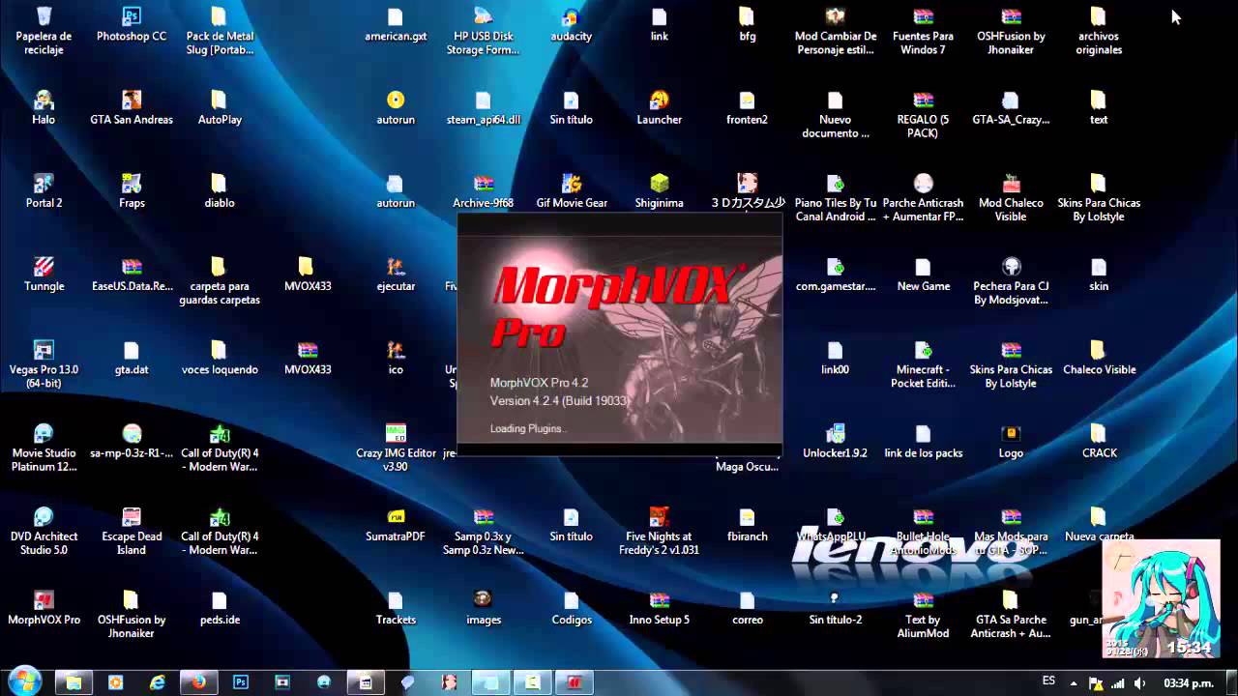1238x696 pixels.
Task: Launch GTA San Andreas shortcut
Action: 132,108
